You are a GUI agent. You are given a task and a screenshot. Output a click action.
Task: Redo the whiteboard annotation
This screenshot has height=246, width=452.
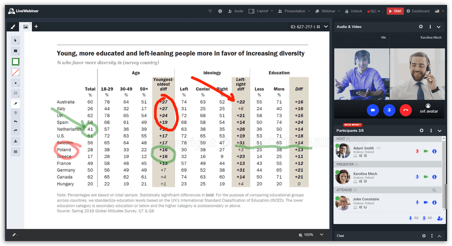(x=16, y=131)
